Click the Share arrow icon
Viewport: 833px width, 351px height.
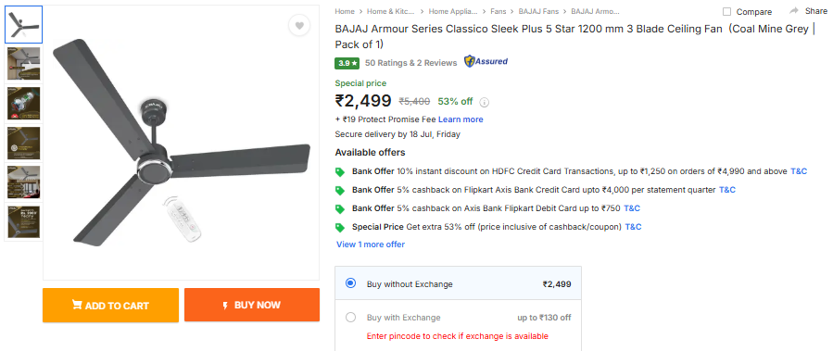coord(794,10)
